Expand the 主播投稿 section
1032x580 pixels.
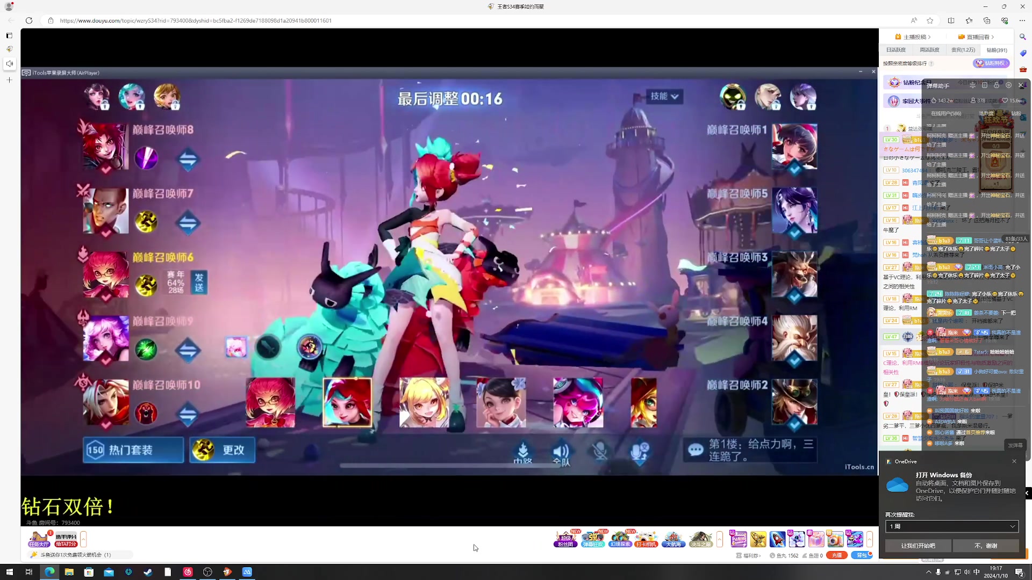[913, 37]
